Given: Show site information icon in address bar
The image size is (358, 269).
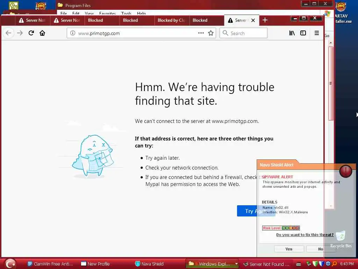Looking at the screenshot, I should pos(73,33).
